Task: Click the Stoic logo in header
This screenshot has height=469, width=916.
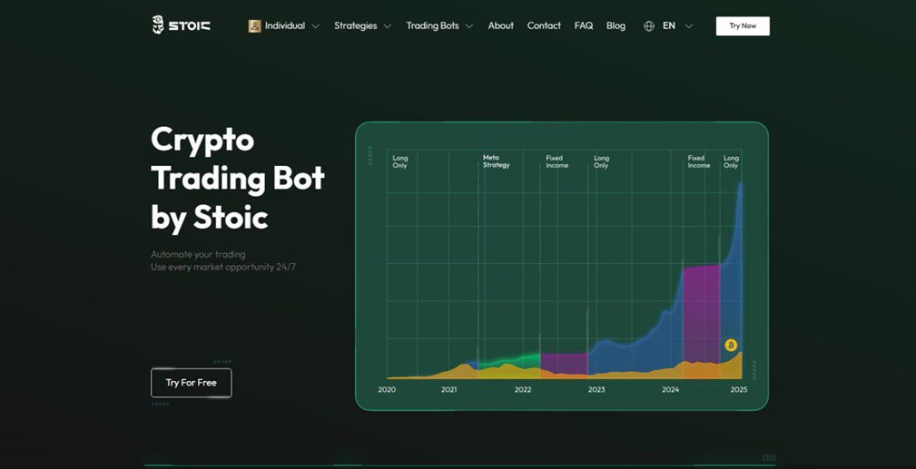Action: click(x=181, y=25)
